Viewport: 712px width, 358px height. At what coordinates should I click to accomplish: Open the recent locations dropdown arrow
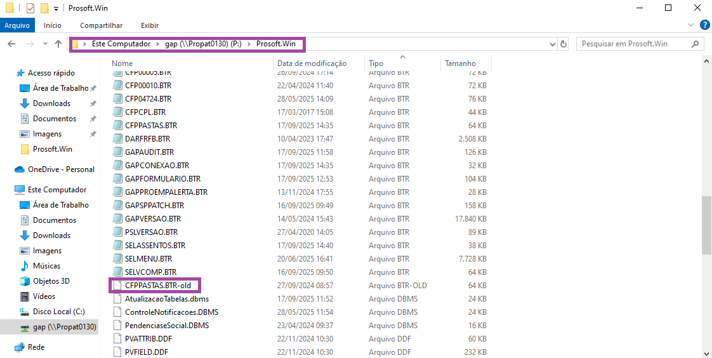tap(45, 44)
